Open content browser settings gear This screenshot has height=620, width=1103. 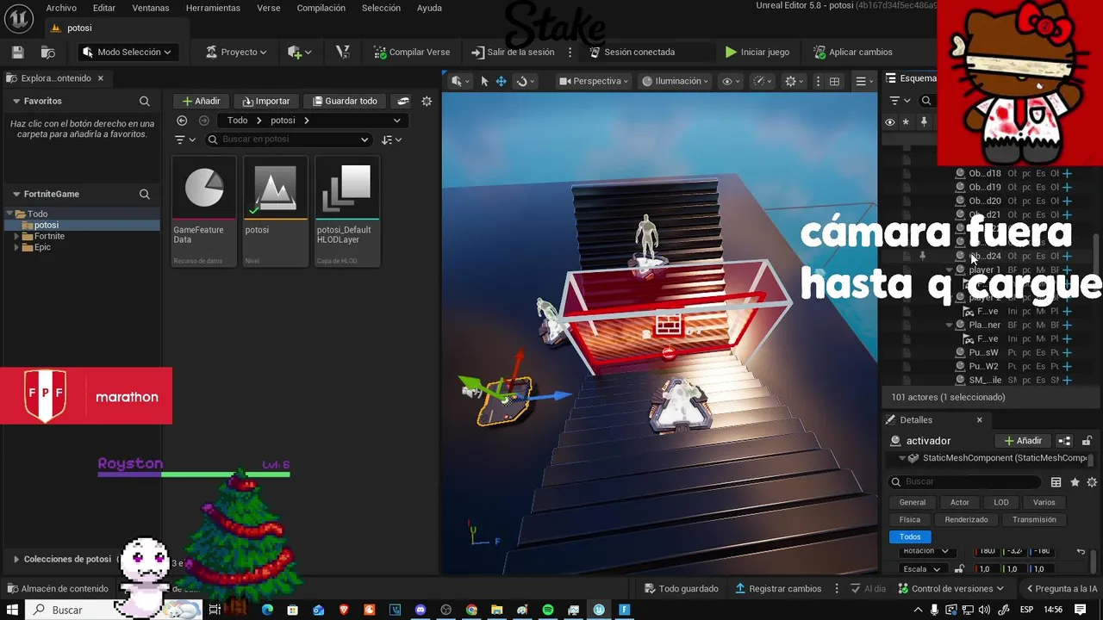tap(427, 101)
